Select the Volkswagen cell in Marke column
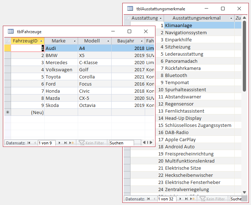The image size is (251, 205). click(59, 70)
